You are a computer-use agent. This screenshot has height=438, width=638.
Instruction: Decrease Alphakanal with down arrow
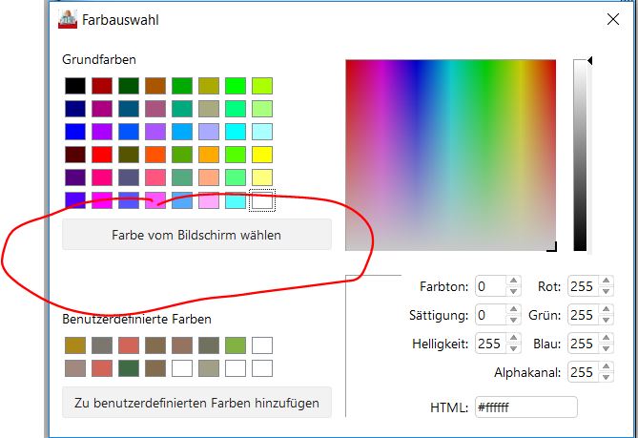(x=607, y=377)
